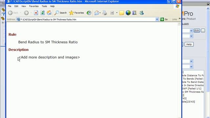Viewport: 210px width, 118px height.
Task: Click the Edit button in background panel
Action: tap(197, 30)
